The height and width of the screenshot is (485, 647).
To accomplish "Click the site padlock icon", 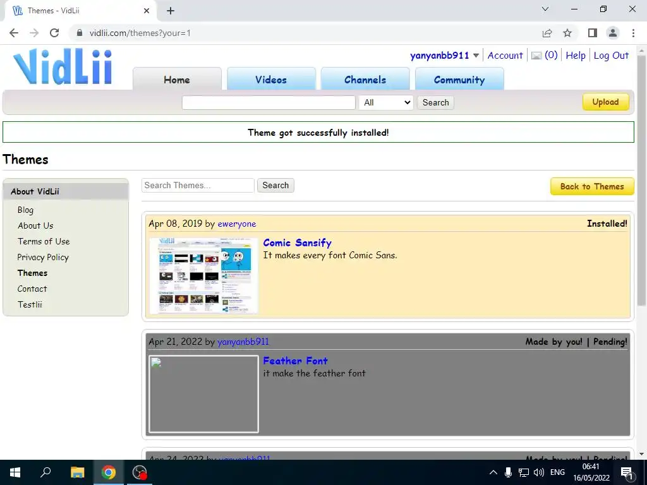I will pos(79,33).
